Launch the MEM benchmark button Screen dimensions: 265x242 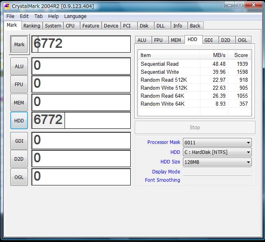coord(19,102)
